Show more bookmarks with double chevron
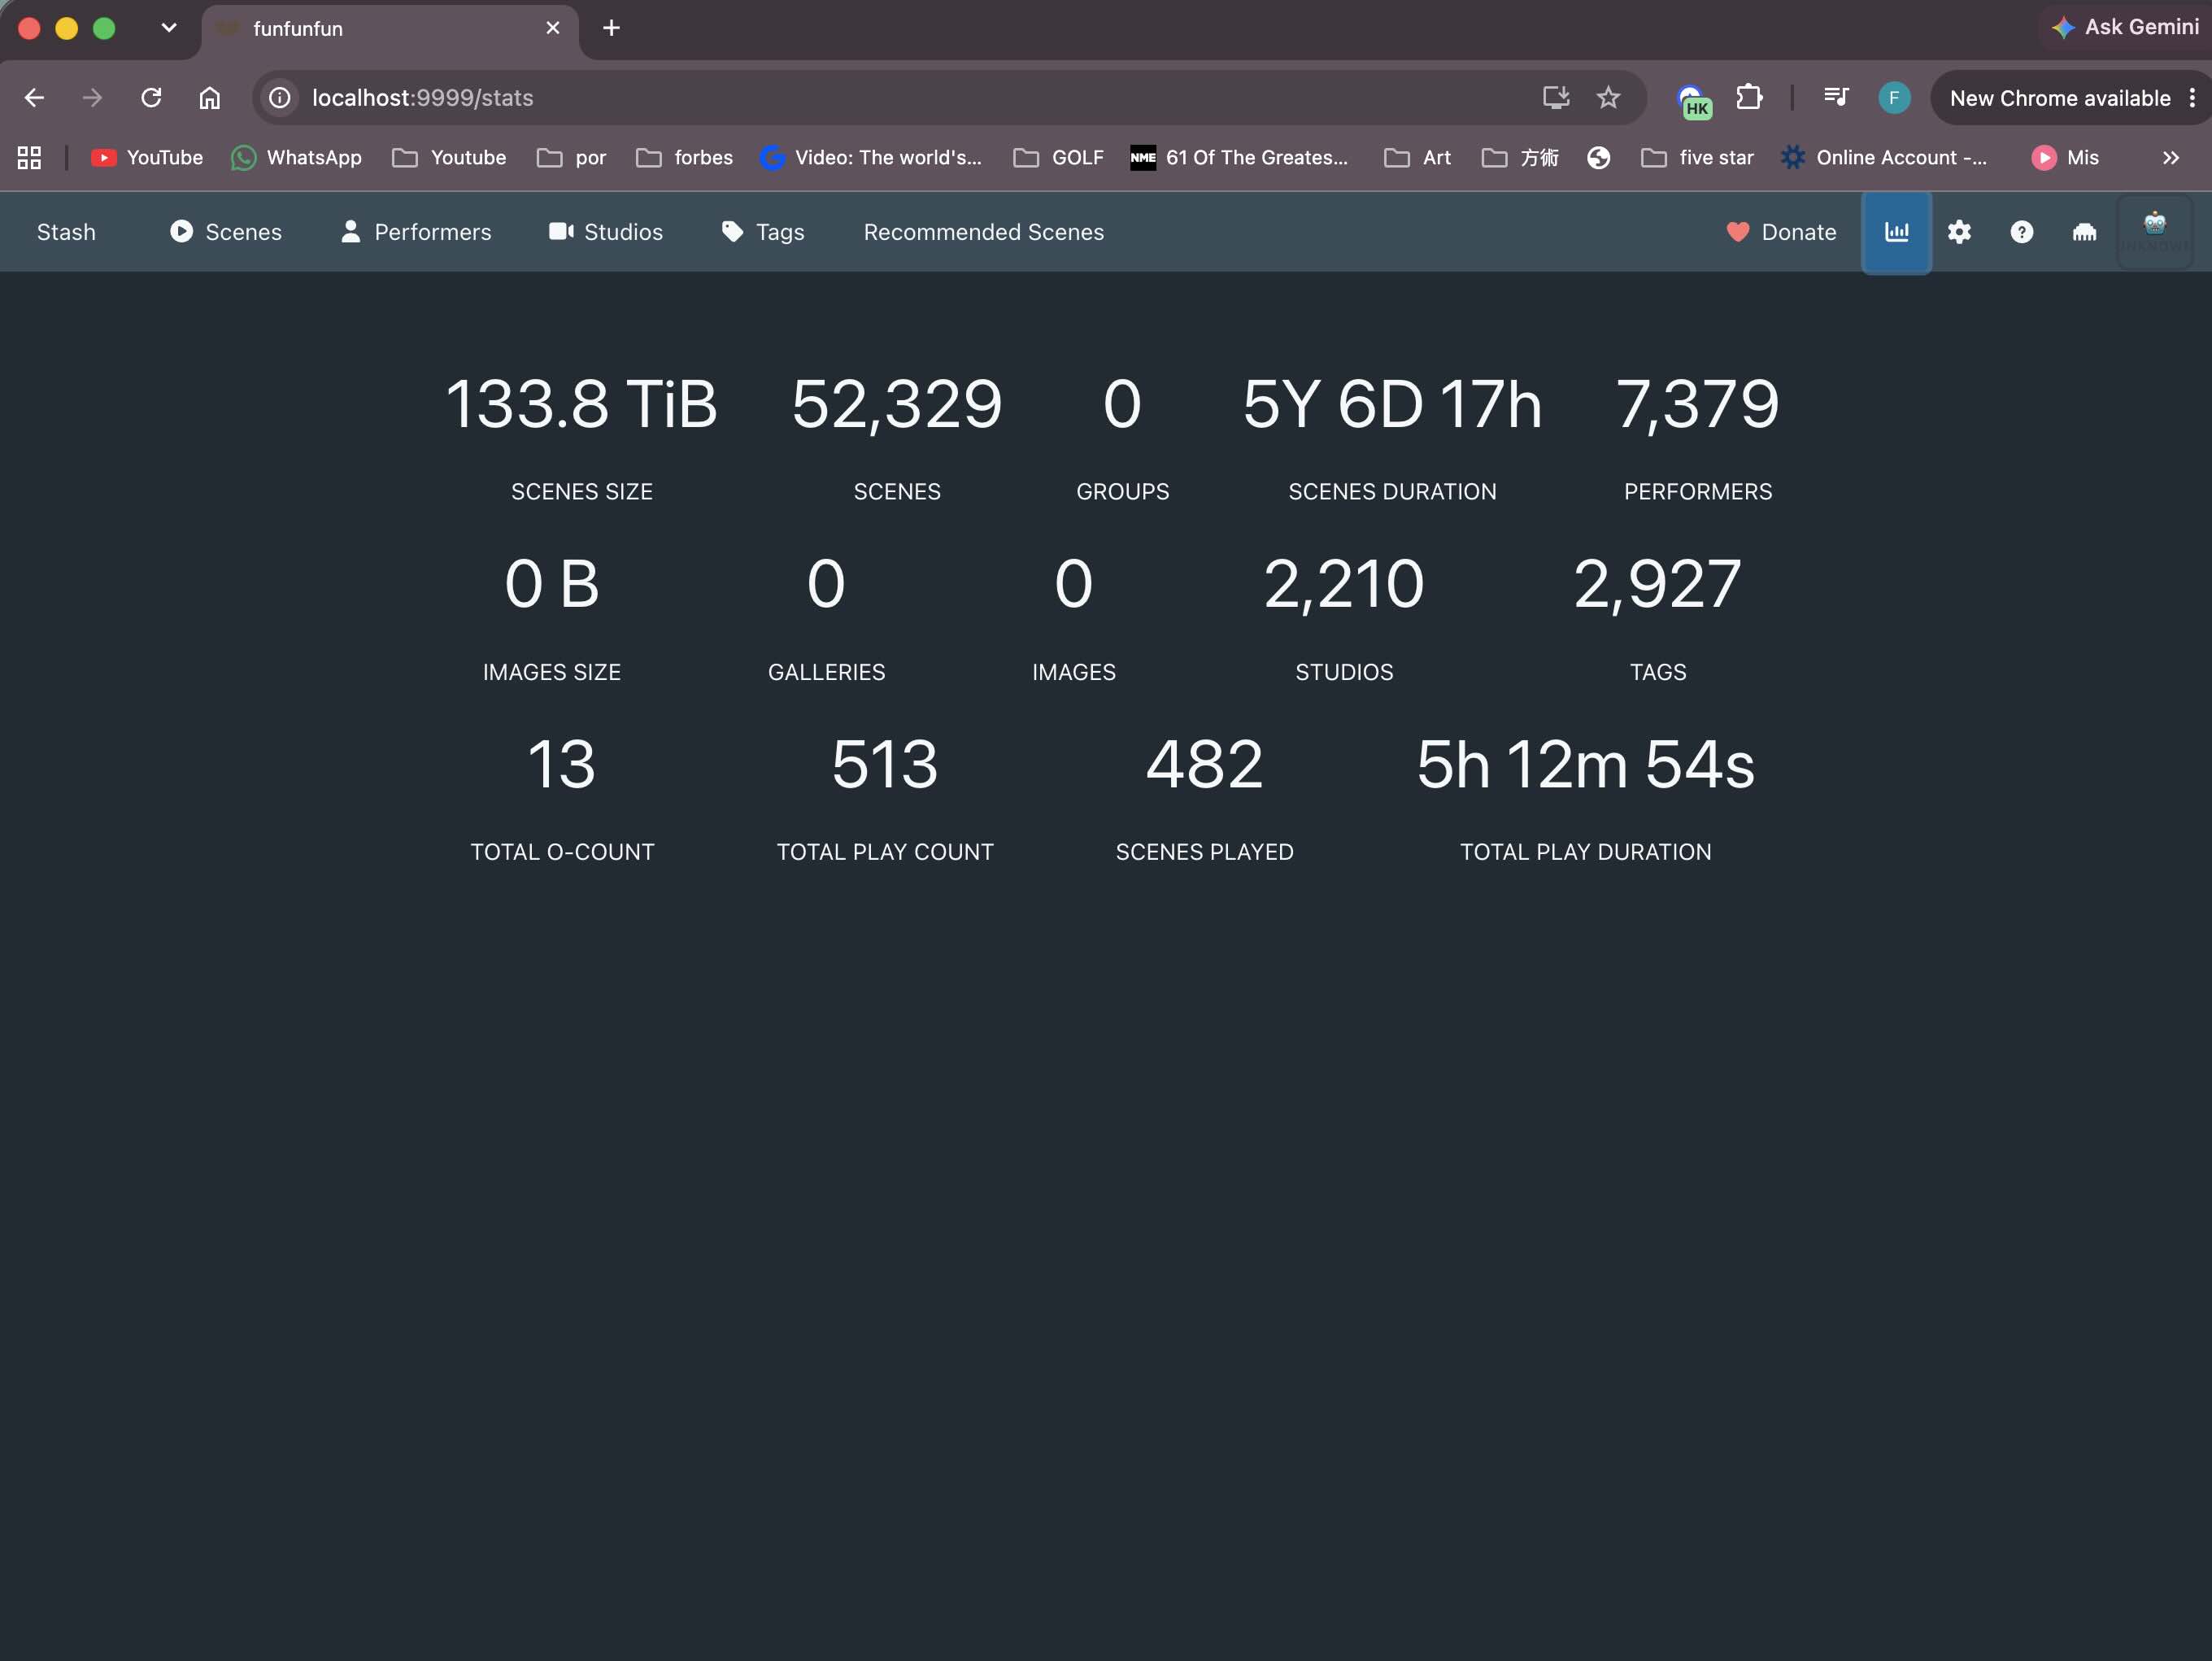 [2170, 158]
